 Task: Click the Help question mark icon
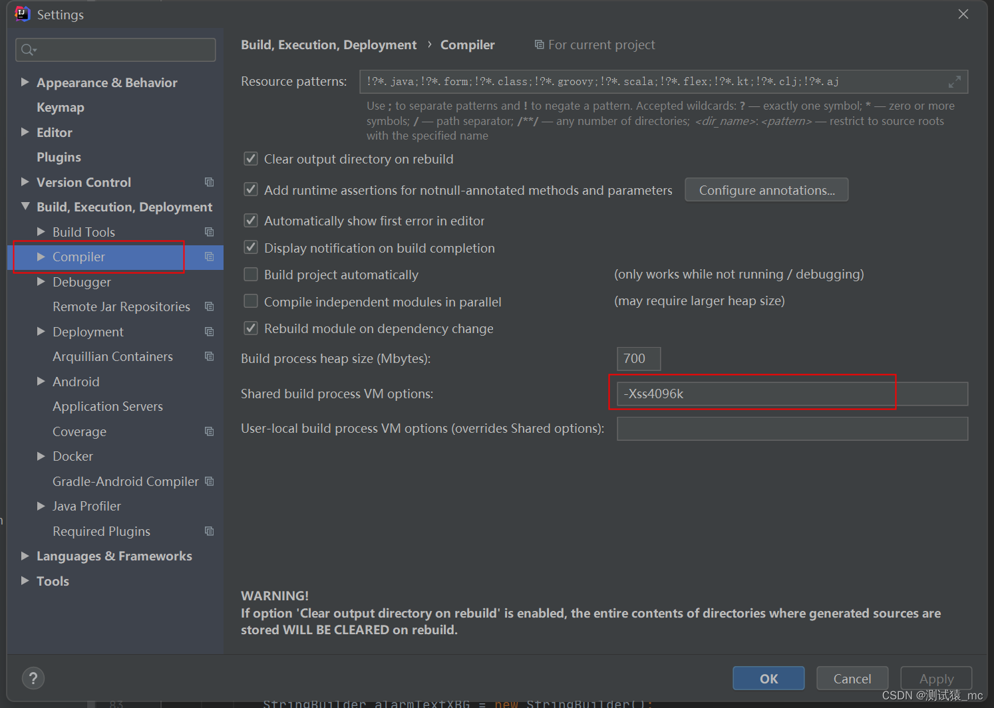point(33,677)
